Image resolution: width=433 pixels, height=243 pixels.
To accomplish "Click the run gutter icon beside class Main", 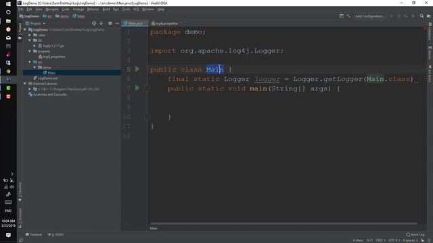I will pyautogui.click(x=137, y=69).
